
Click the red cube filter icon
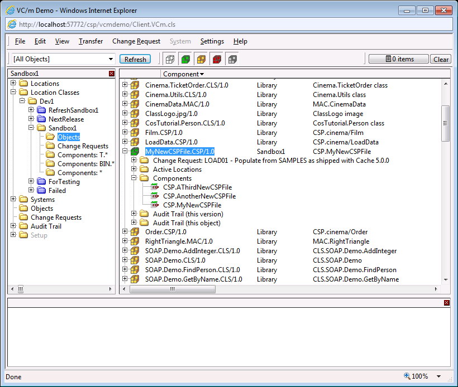(x=217, y=59)
